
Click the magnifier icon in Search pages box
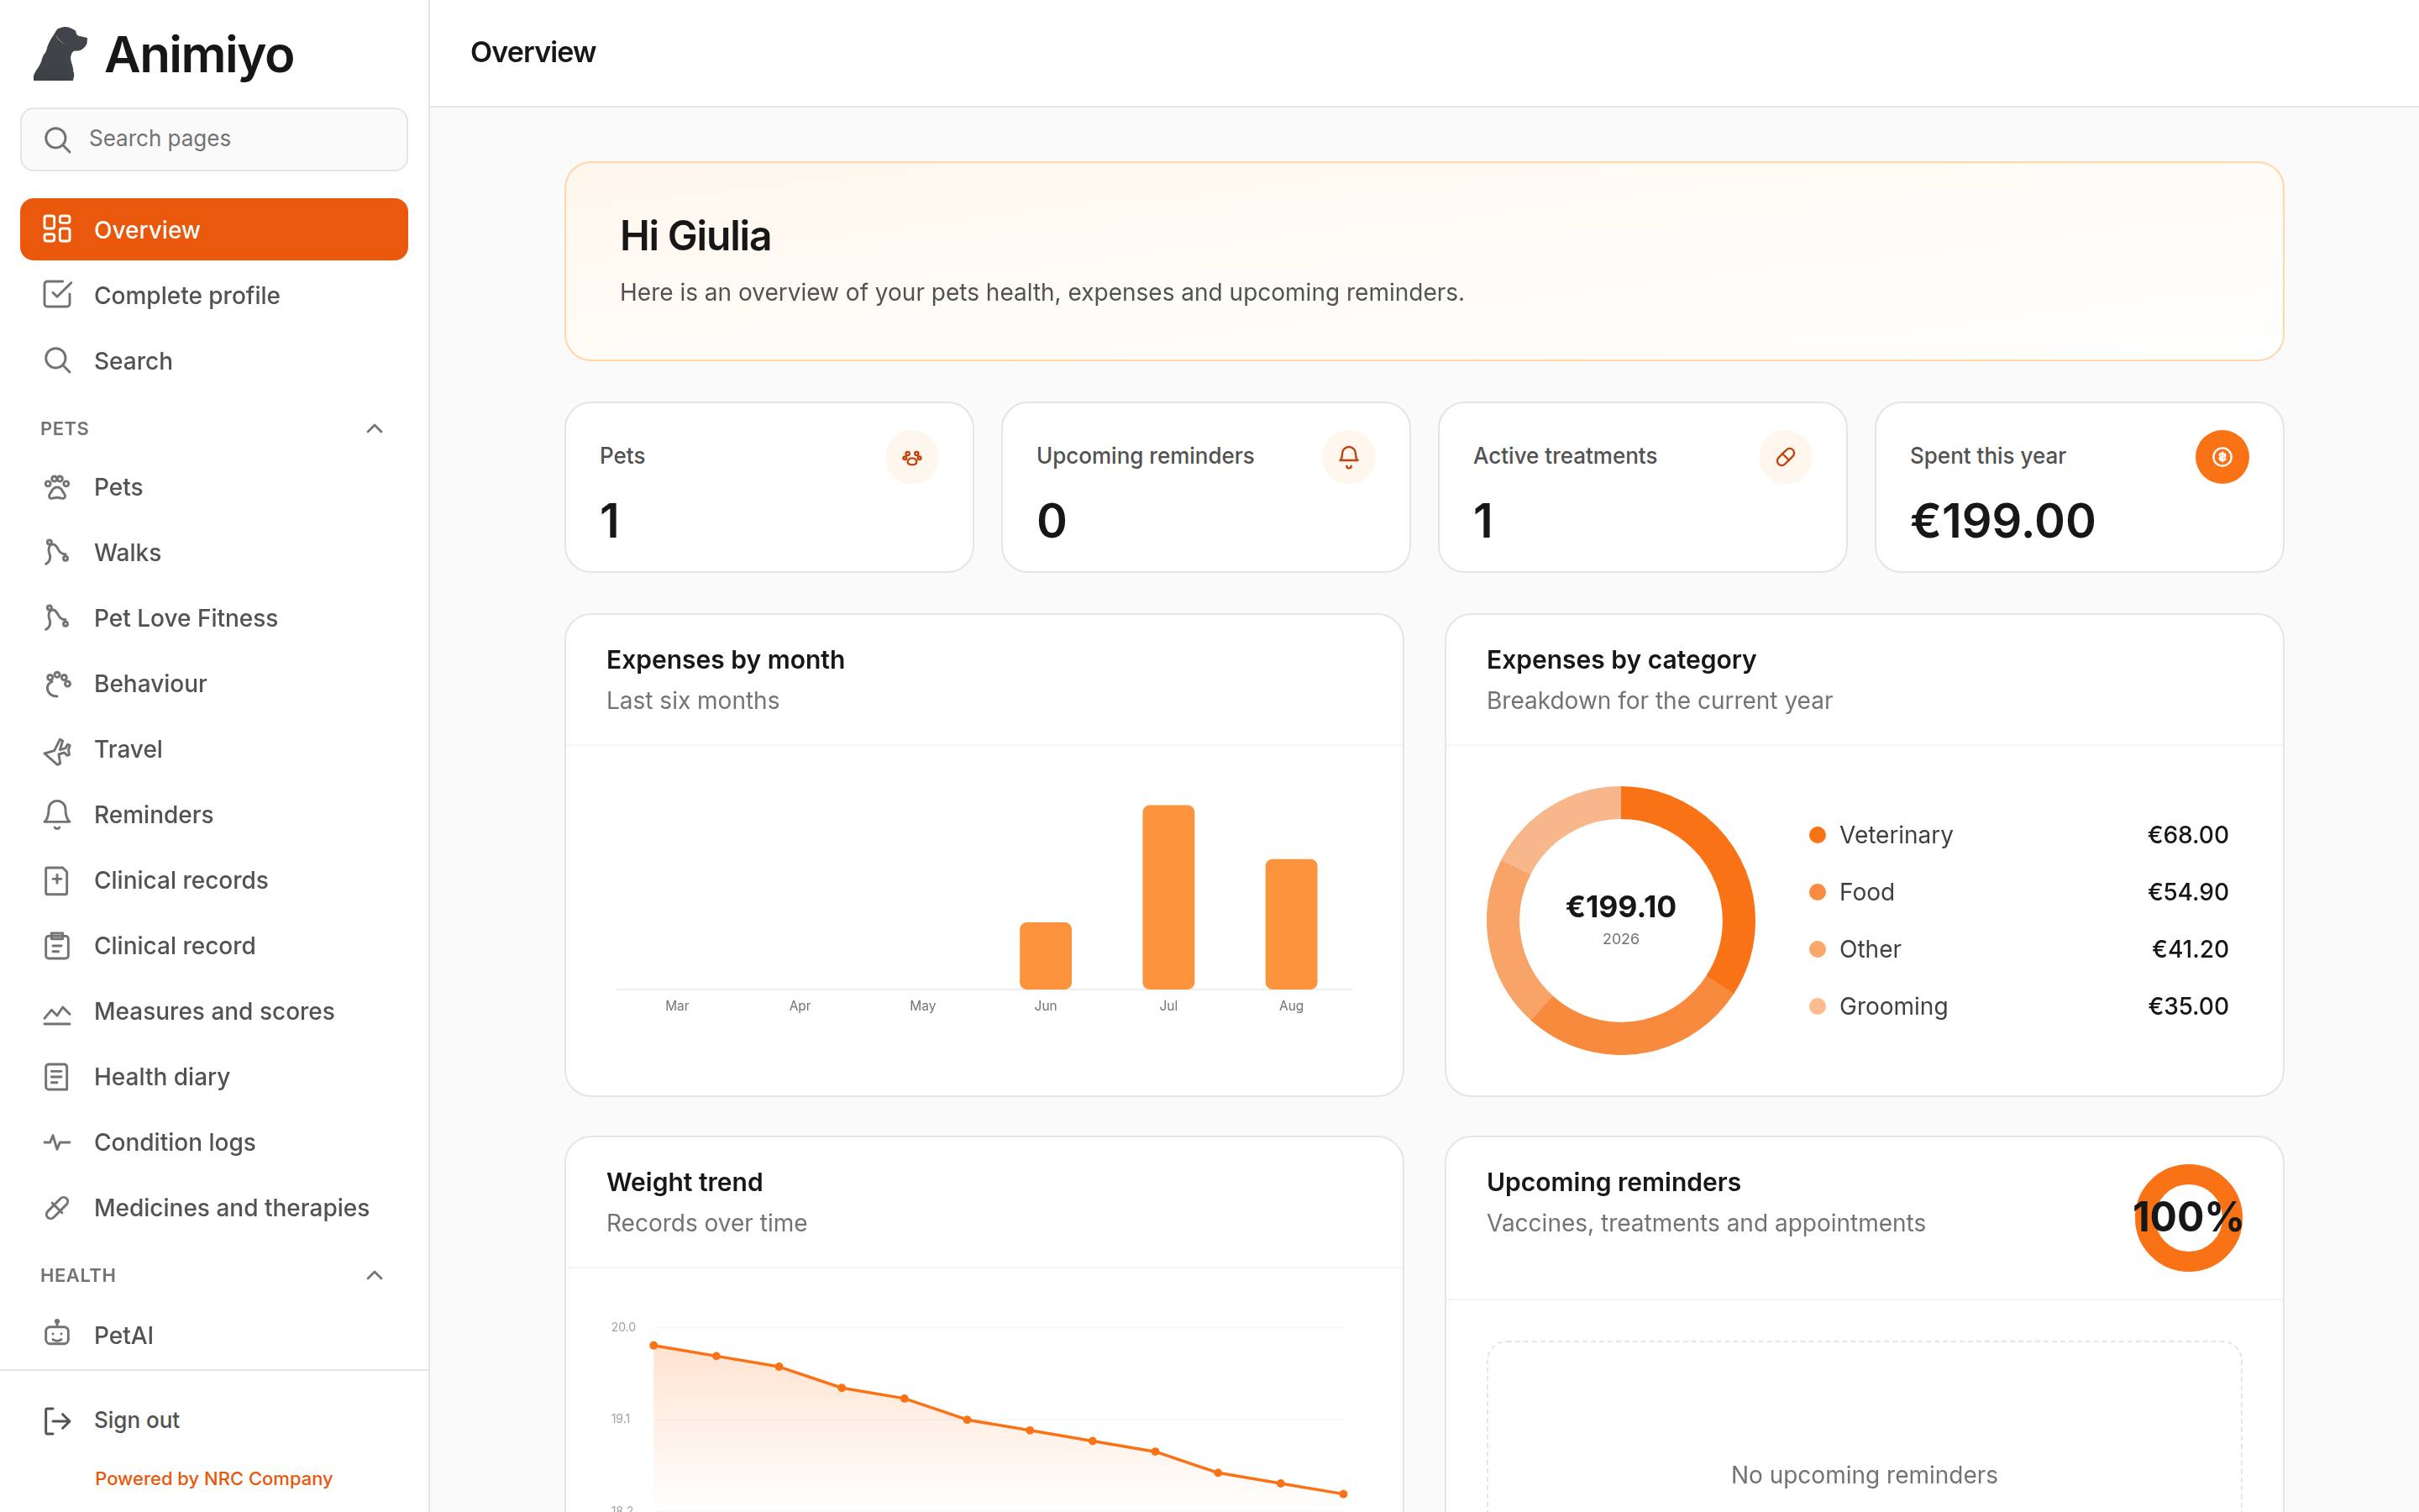coord(58,139)
